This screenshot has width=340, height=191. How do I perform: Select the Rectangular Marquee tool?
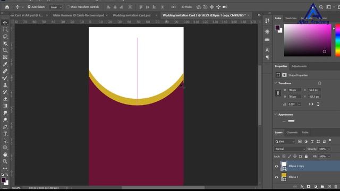point(5,30)
